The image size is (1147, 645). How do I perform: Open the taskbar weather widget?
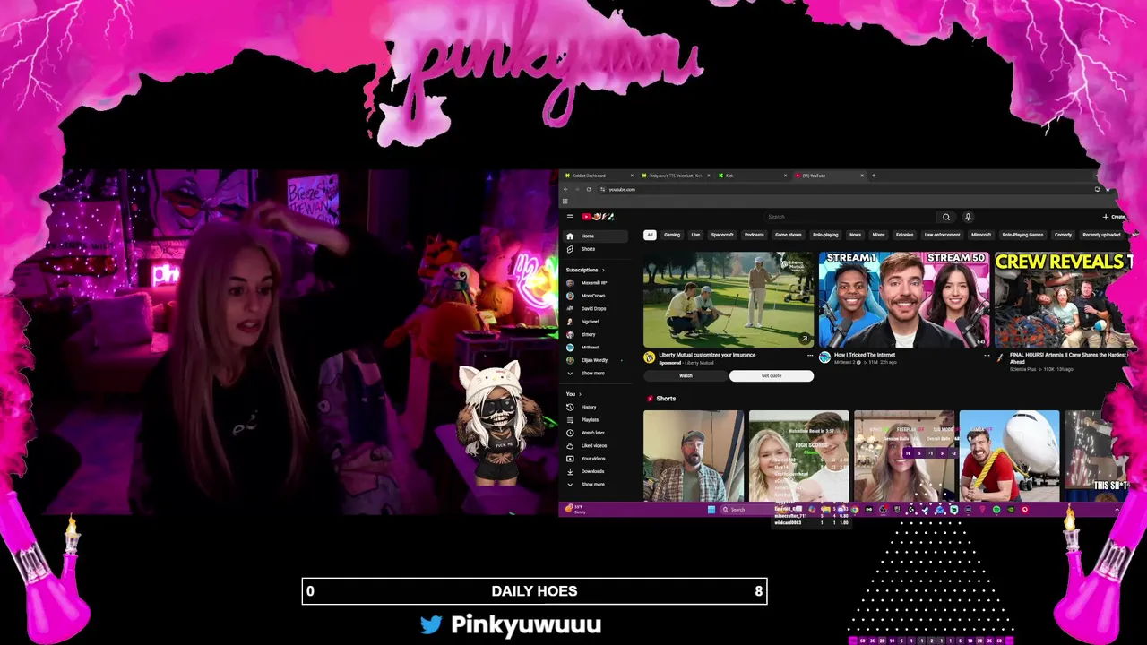pos(576,510)
